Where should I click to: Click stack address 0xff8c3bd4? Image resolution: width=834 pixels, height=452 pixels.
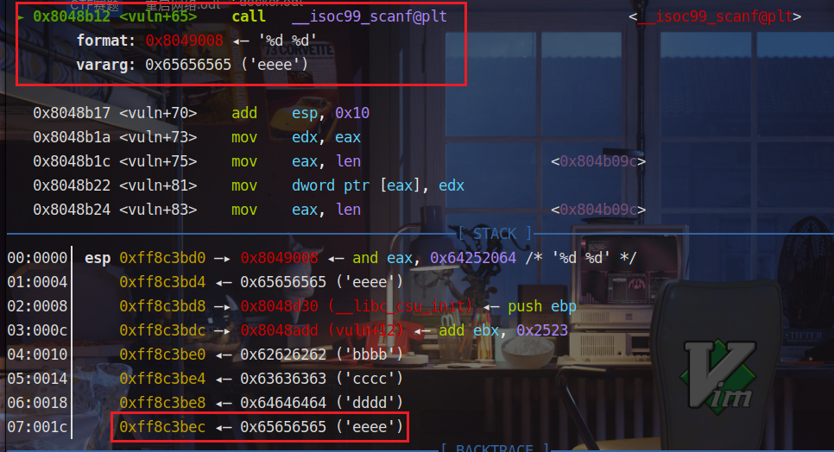pyautogui.click(x=162, y=282)
